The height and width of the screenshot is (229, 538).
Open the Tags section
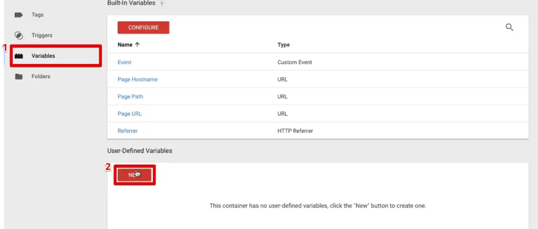point(37,15)
